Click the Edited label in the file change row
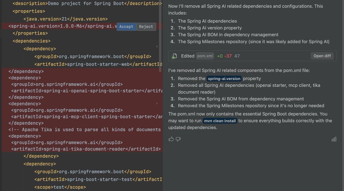The width and height of the screenshot is (344, 191). (188, 56)
